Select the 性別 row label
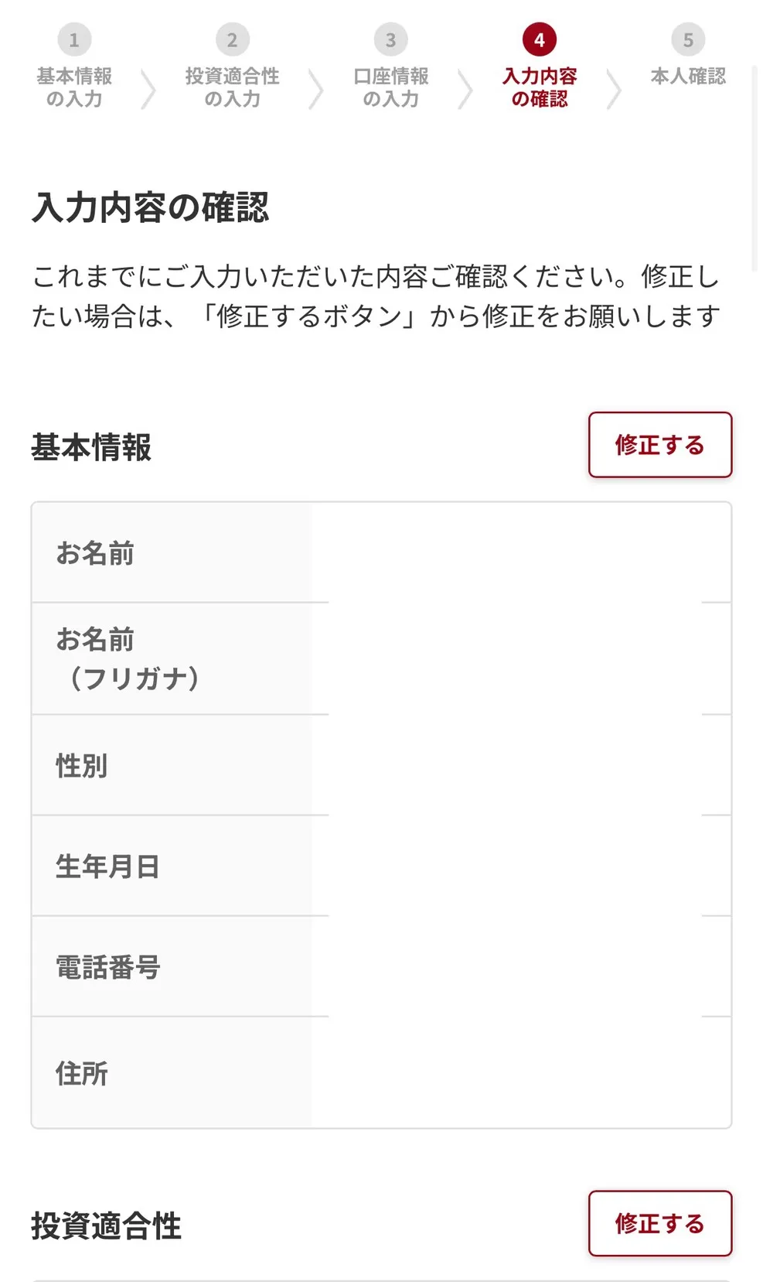This screenshot has height=1282, width=763. [x=82, y=766]
